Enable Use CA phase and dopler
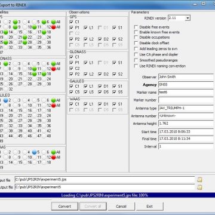The height and width of the screenshot is (215, 215). point(136,54)
